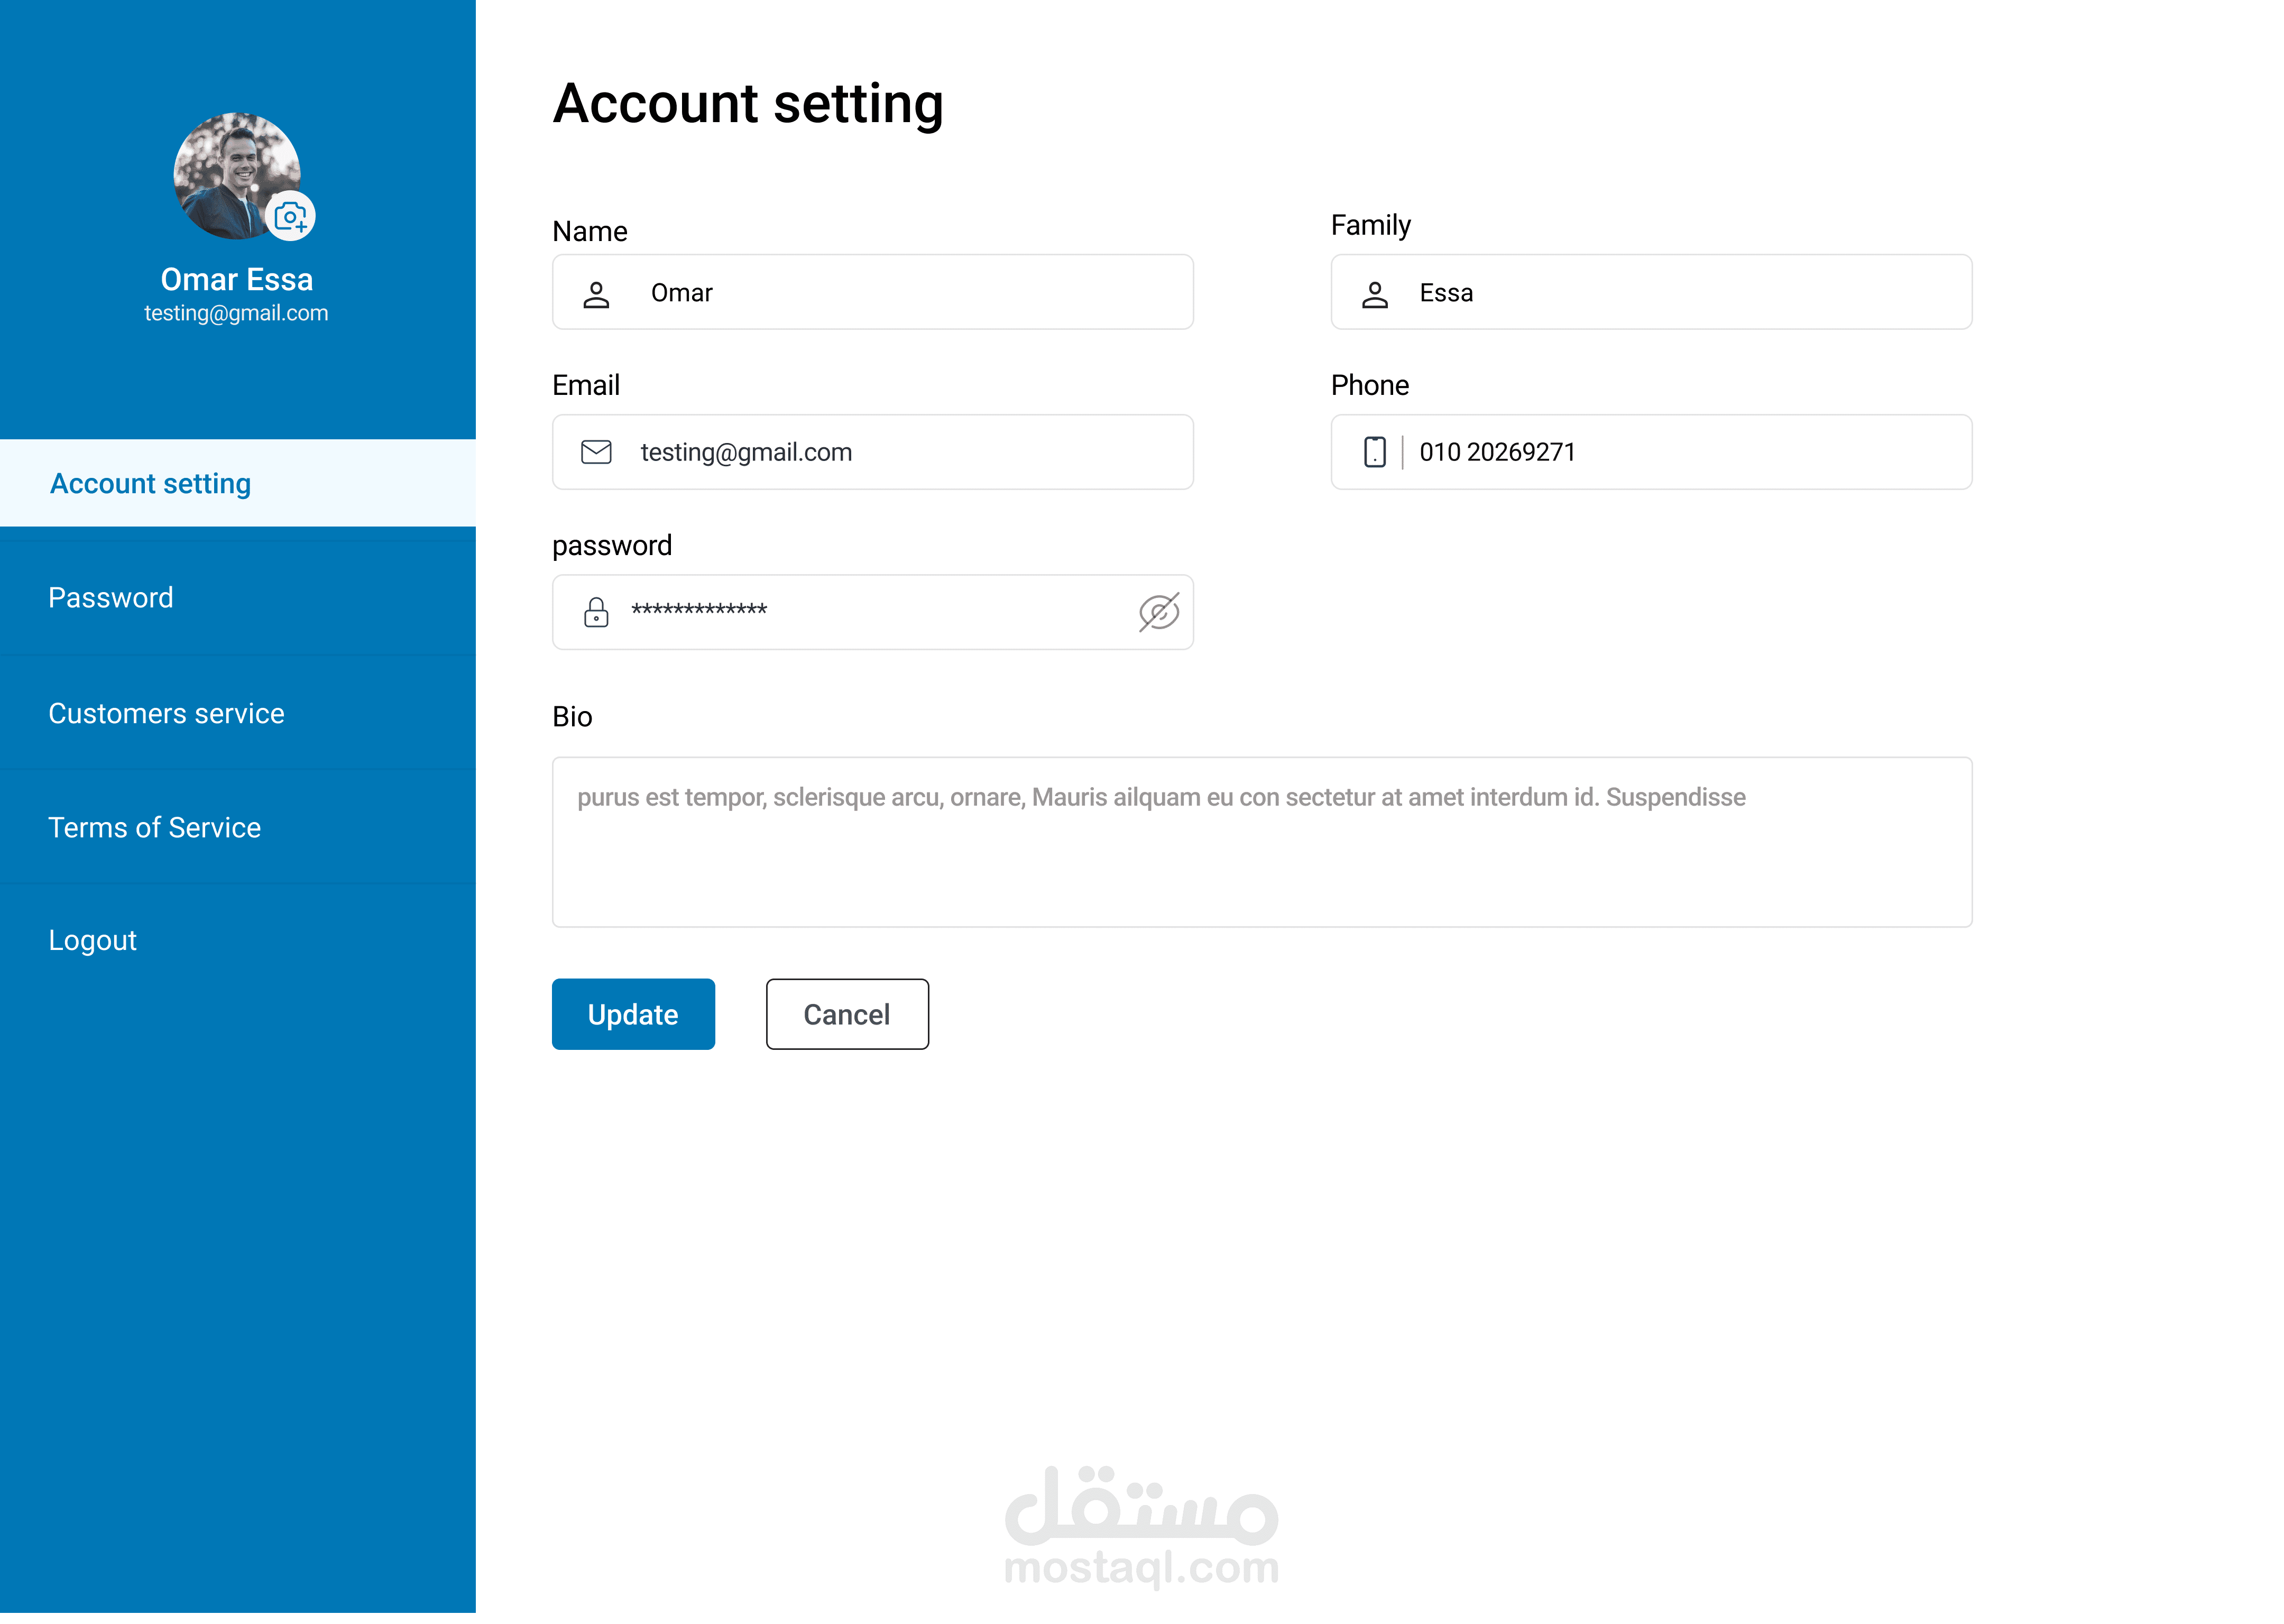Toggle password visibility with the eye icon
This screenshot has width=2284, height=1624.
coord(1159,612)
